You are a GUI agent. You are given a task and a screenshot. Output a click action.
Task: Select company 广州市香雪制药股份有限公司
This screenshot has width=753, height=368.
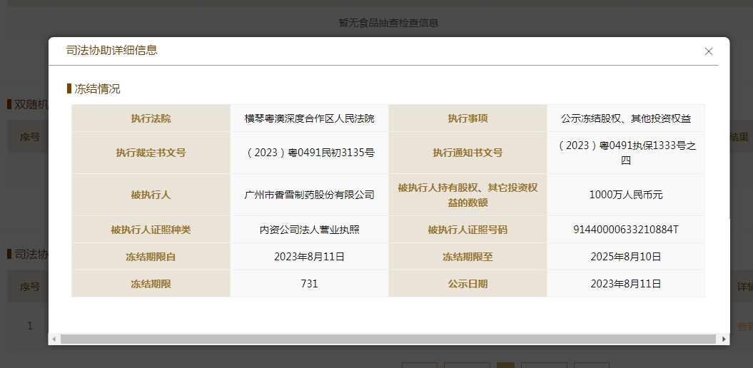(309, 195)
